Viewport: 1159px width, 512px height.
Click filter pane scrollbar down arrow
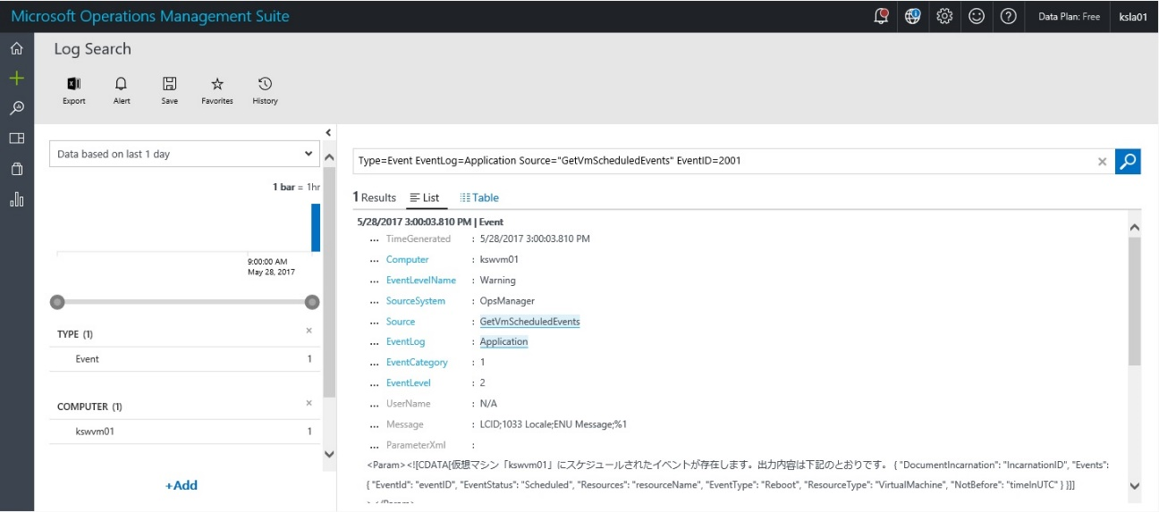[x=328, y=454]
